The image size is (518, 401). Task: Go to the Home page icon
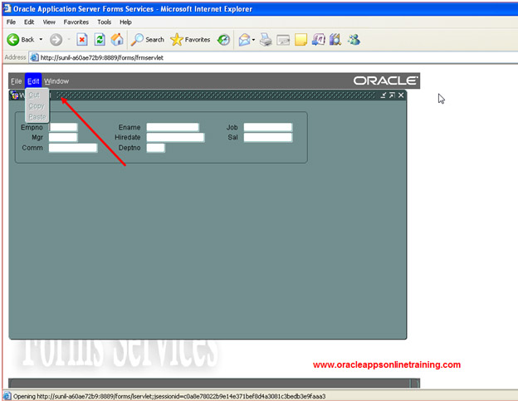[117, 39]
